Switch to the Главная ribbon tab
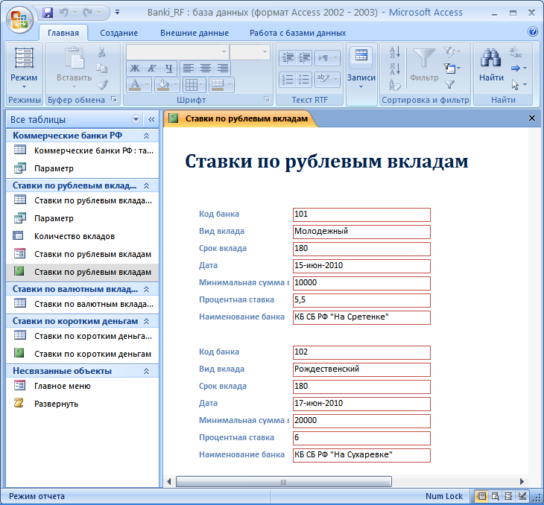 (x=63, y=33)
